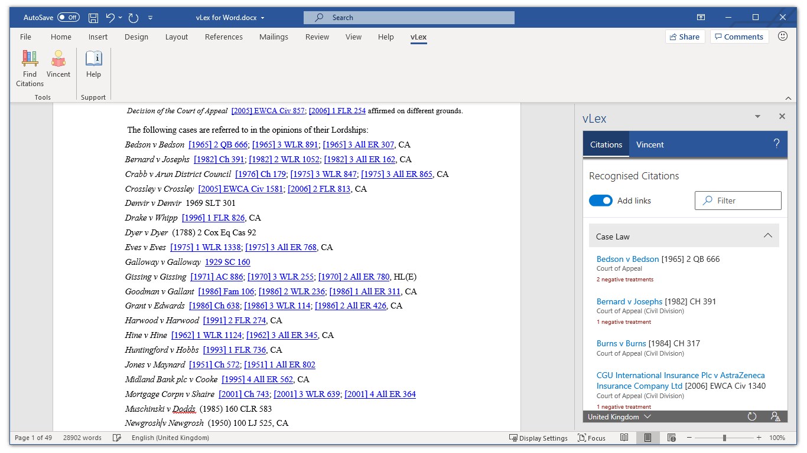Open the Mailings ribbon tab
This screenshot has height=453, width=807.
point(274,37)
